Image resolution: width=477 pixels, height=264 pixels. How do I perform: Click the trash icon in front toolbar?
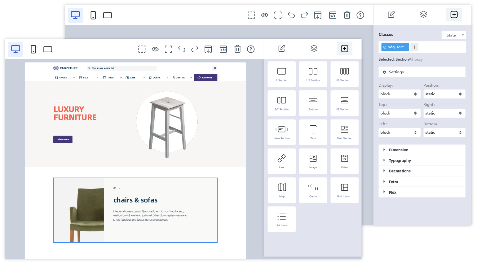pos(237,49)
